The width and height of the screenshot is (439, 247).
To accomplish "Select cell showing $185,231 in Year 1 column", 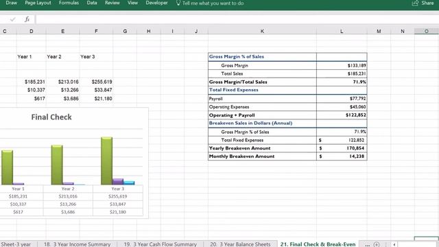I will 32,82.
